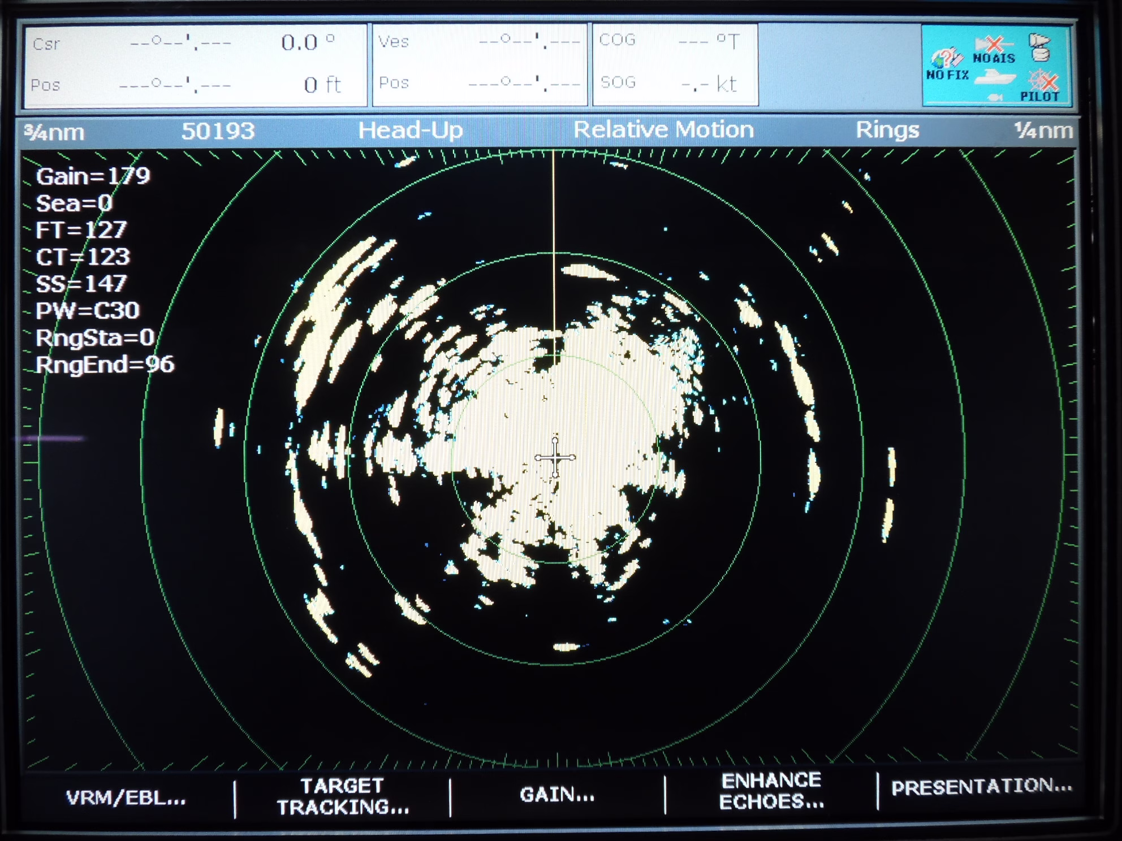Open the PRESENTATION... softkey
This screenshot has height=841, width=1122.
(x=982, y=786)
